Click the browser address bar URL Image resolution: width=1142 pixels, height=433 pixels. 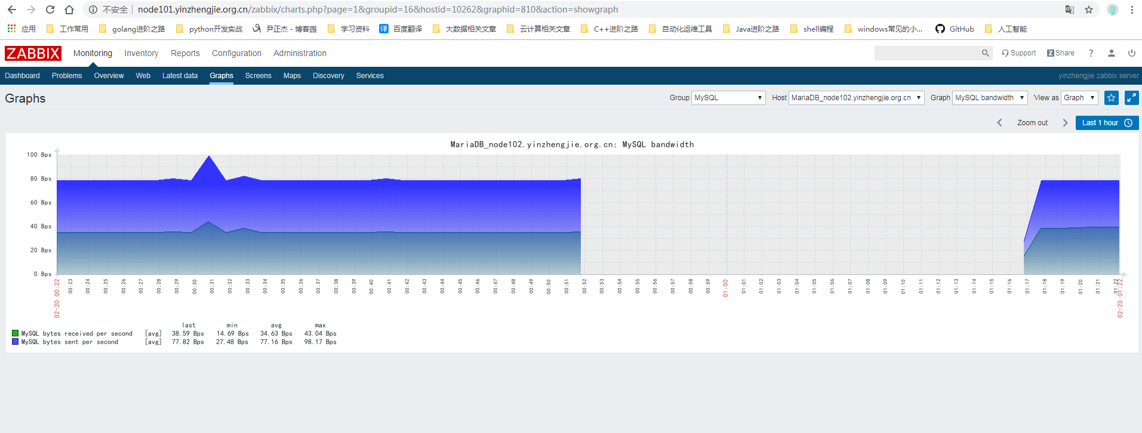point(378,10)
